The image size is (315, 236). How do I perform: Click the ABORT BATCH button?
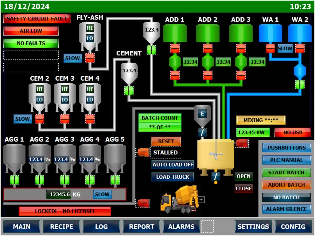pyautogui.click(x=286, y=185)
